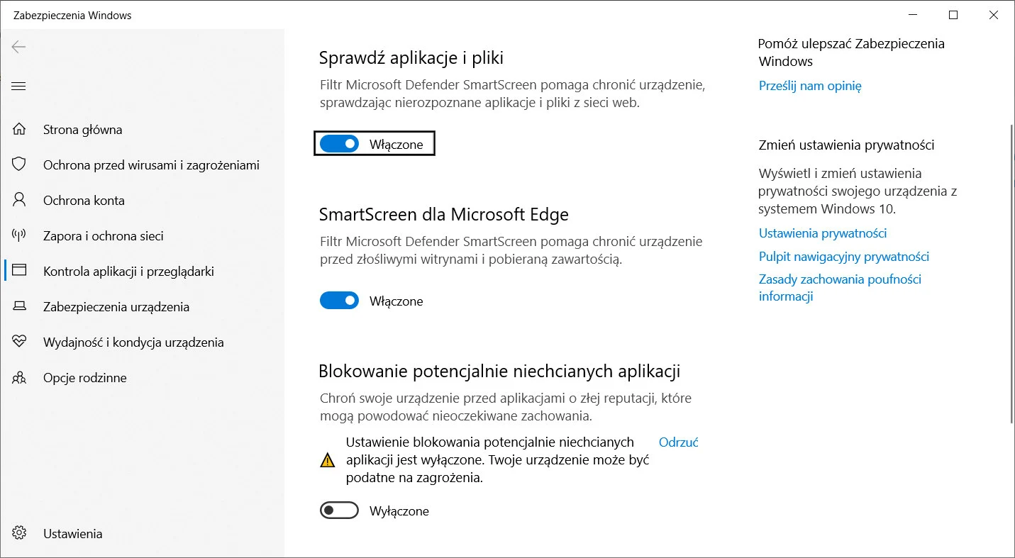Screen dimensions: 1015x558
Task: Turn off Sprawdź aplikacje i pliki toggle
Action: click(x=339, y=144)
